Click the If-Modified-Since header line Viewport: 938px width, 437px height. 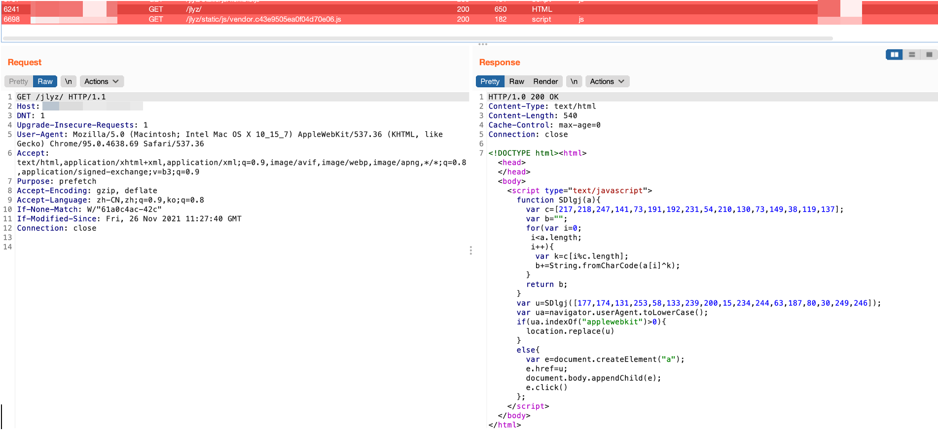coord(129,218)
